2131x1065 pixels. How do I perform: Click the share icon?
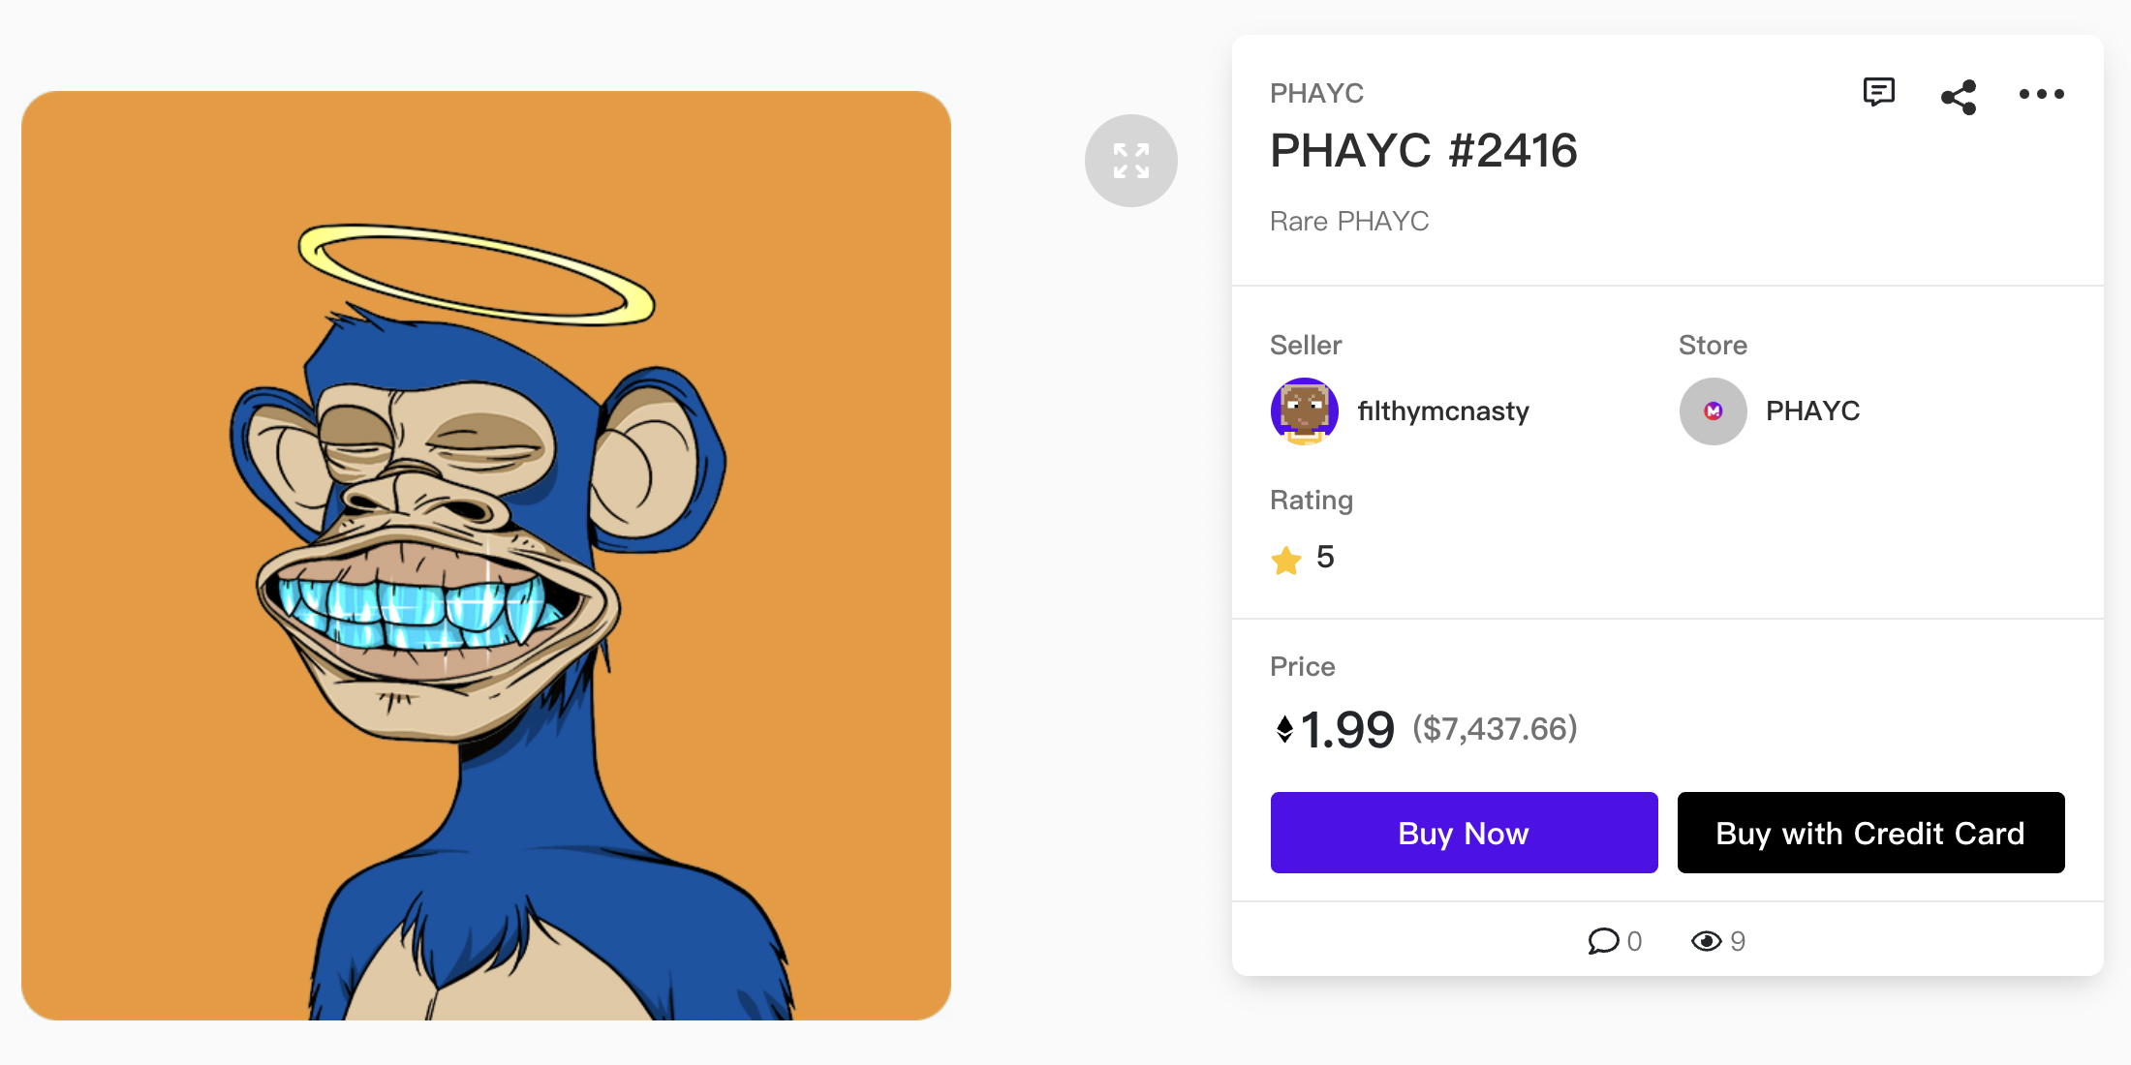coord(1959,97)
